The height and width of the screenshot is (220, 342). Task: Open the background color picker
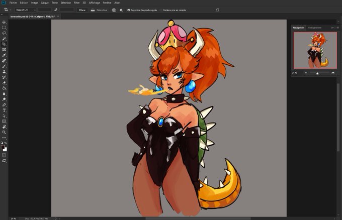pyautogui.click(x=5, y=150)
